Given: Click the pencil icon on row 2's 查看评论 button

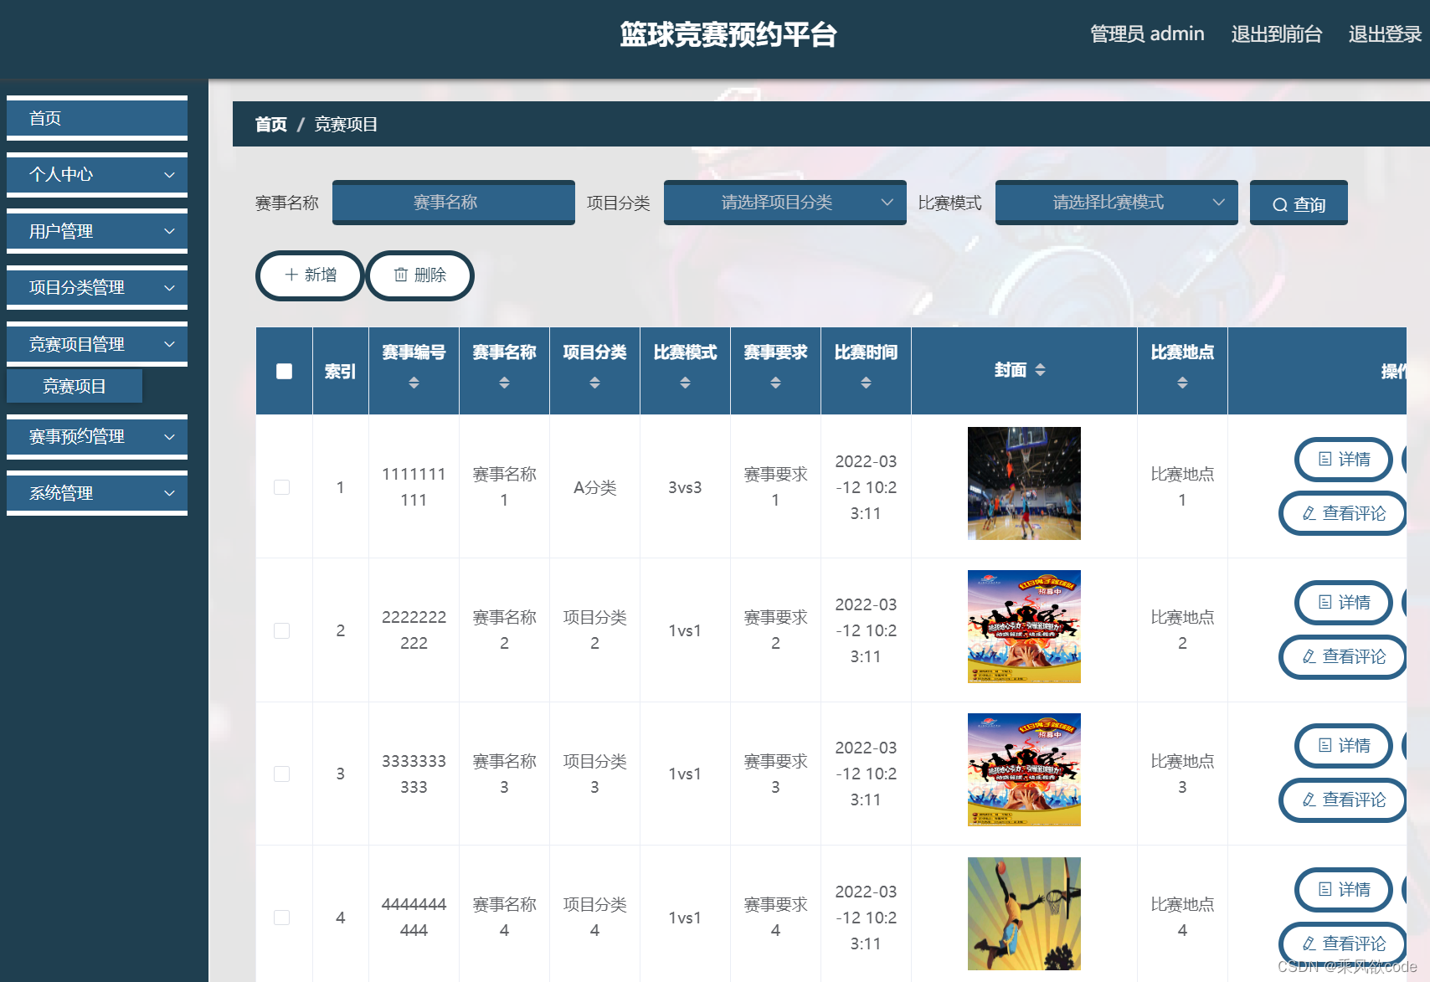Looking at the screenshot, I should tap(1309, 657).
